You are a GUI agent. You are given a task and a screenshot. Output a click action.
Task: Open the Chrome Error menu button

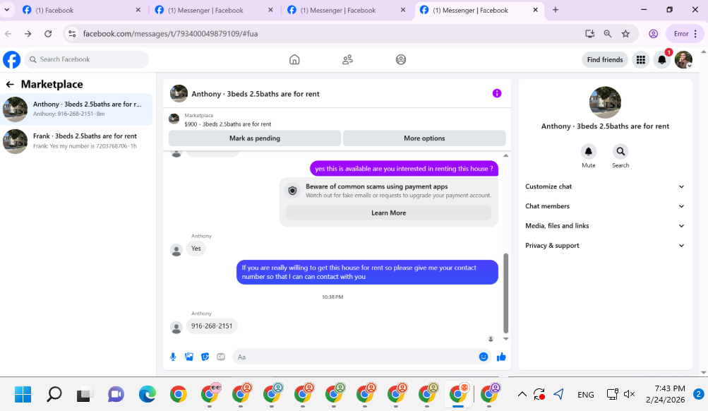click(685, 33)
